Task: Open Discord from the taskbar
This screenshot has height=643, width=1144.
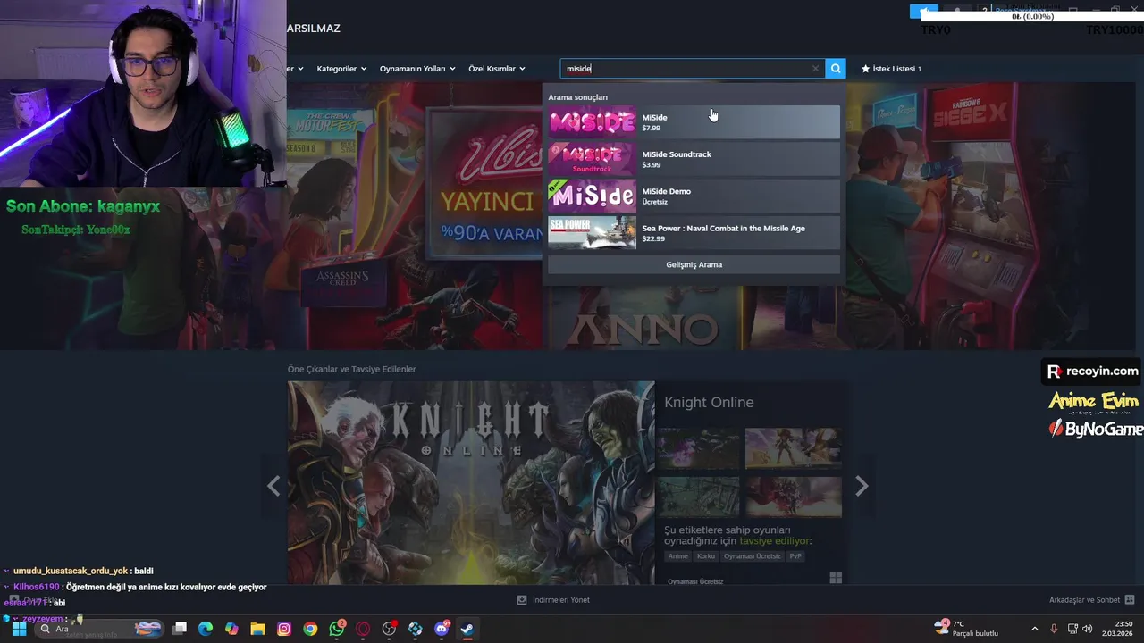Action: [442, 629]
